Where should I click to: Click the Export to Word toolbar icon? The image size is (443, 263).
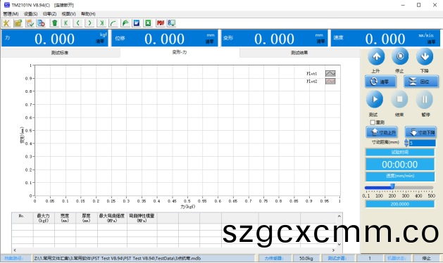click(x=137, y=23)
